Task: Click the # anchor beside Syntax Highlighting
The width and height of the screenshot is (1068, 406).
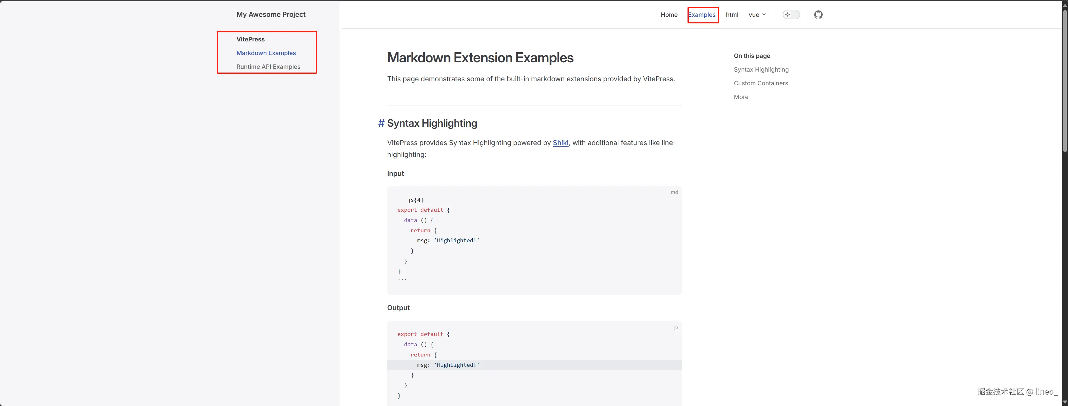Action: (381, 123)
